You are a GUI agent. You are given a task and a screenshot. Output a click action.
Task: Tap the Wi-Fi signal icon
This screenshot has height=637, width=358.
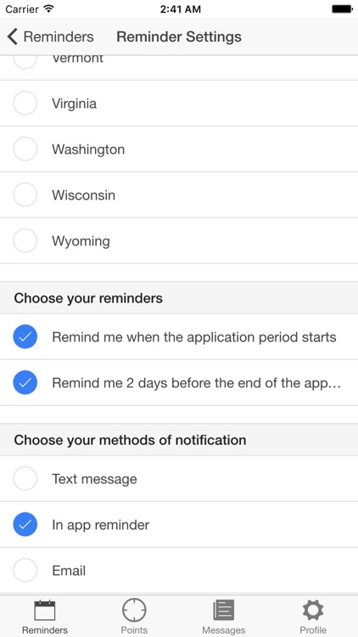tap(48, 8)
